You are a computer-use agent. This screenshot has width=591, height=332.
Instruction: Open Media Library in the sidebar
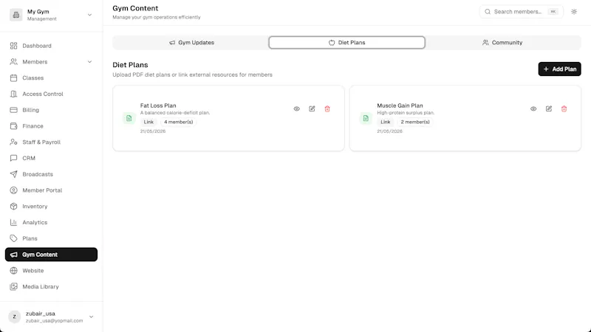click(x=41, y=286)
